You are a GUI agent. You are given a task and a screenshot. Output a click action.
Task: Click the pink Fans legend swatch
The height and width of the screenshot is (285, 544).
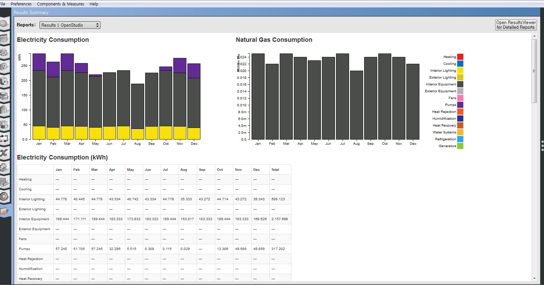(x=460, y=98)
